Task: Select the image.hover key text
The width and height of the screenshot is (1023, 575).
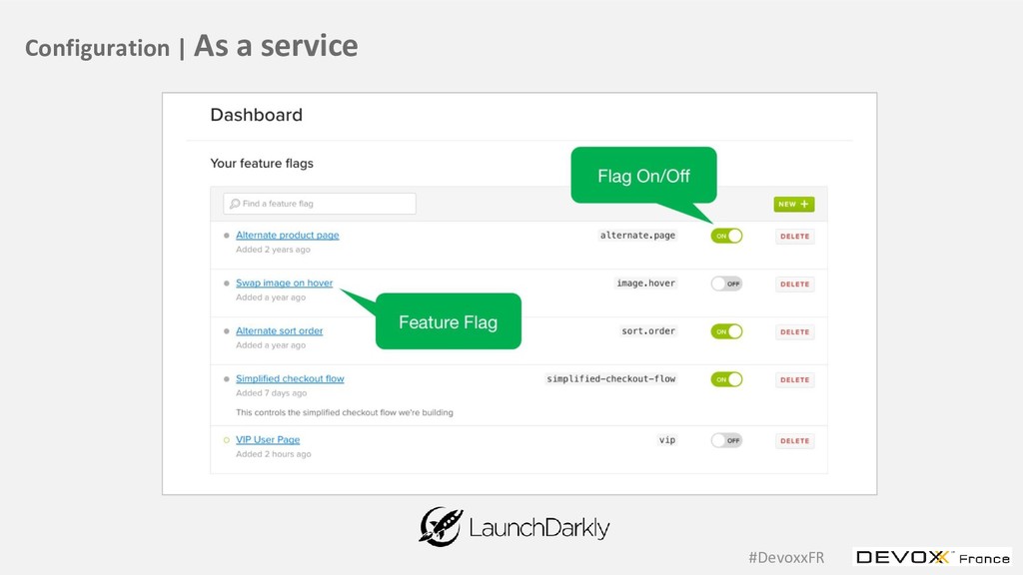Action: point(646,283)
